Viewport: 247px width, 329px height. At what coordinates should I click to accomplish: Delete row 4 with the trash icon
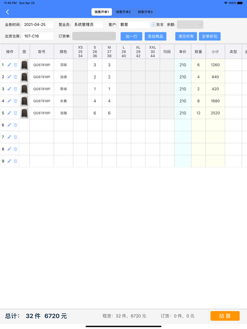click(15, 101)
